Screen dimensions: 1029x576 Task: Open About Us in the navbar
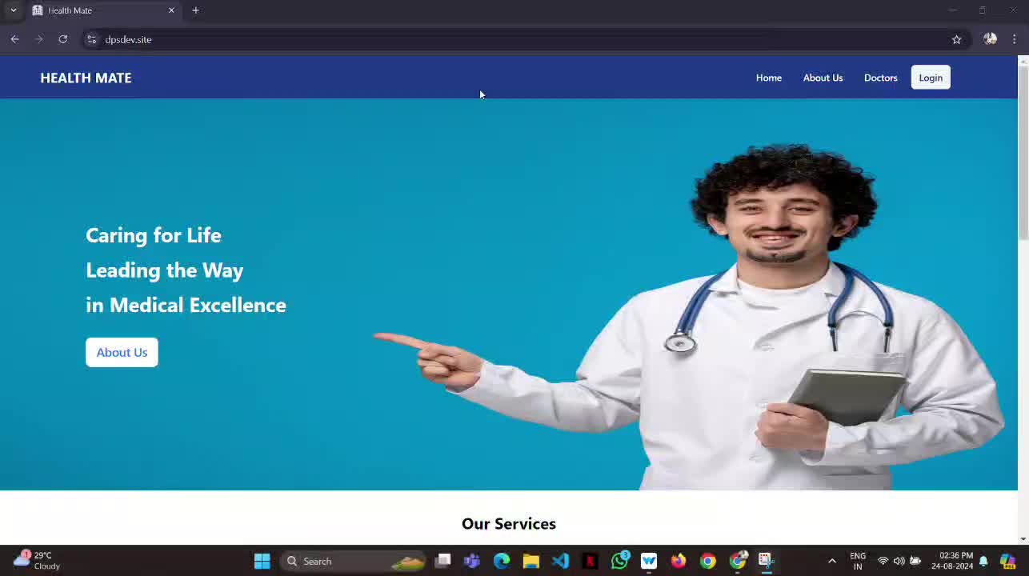pos(823,78)
